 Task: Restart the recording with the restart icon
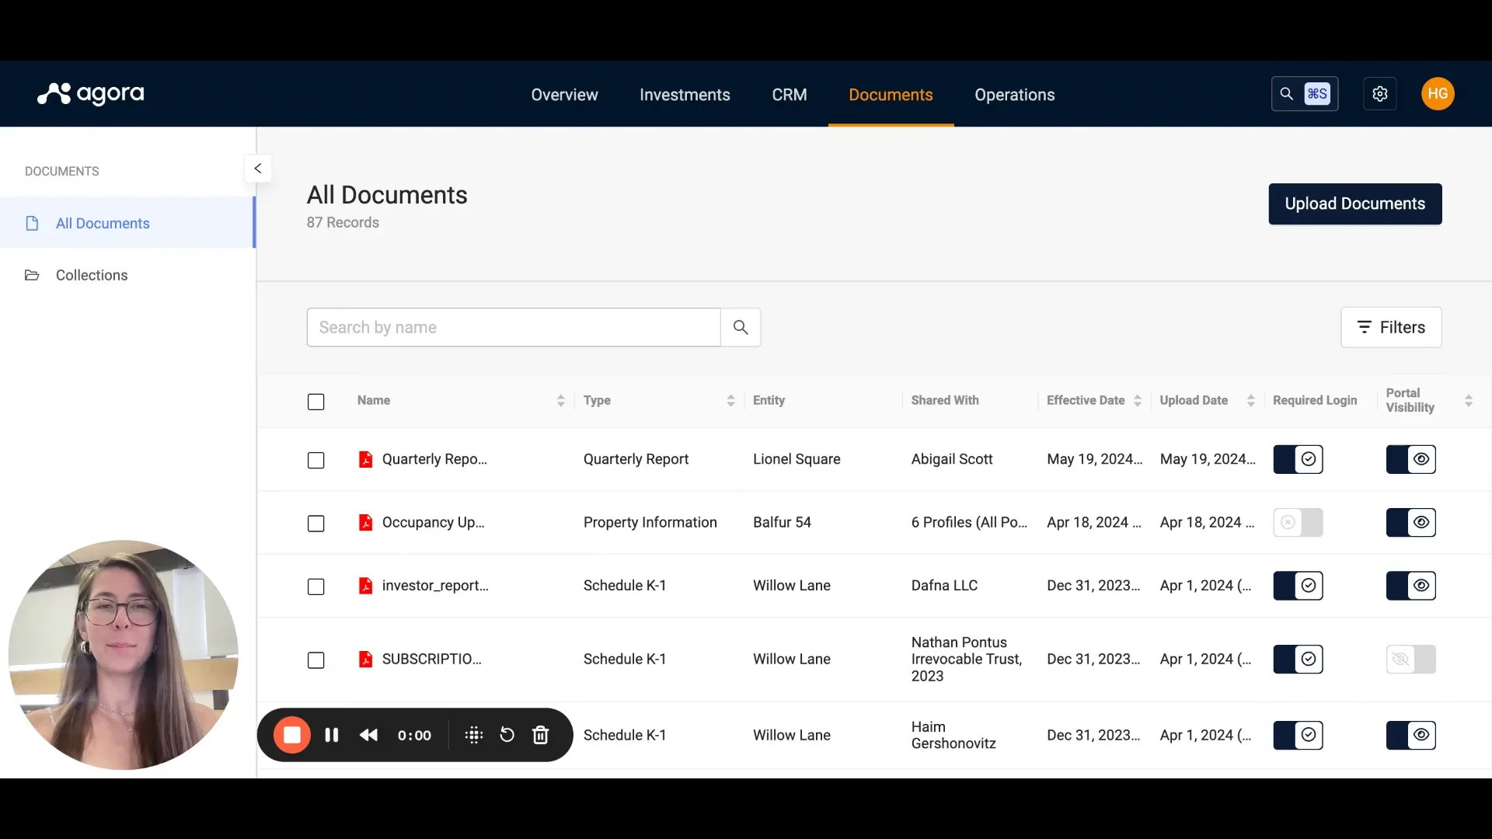(x=507, y=735)
